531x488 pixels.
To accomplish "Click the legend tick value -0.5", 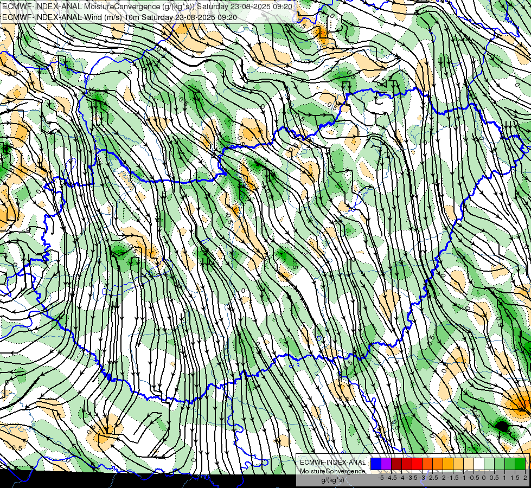I will (474, 478).
